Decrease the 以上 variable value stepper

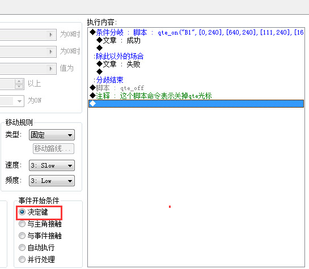click(19, 87)
